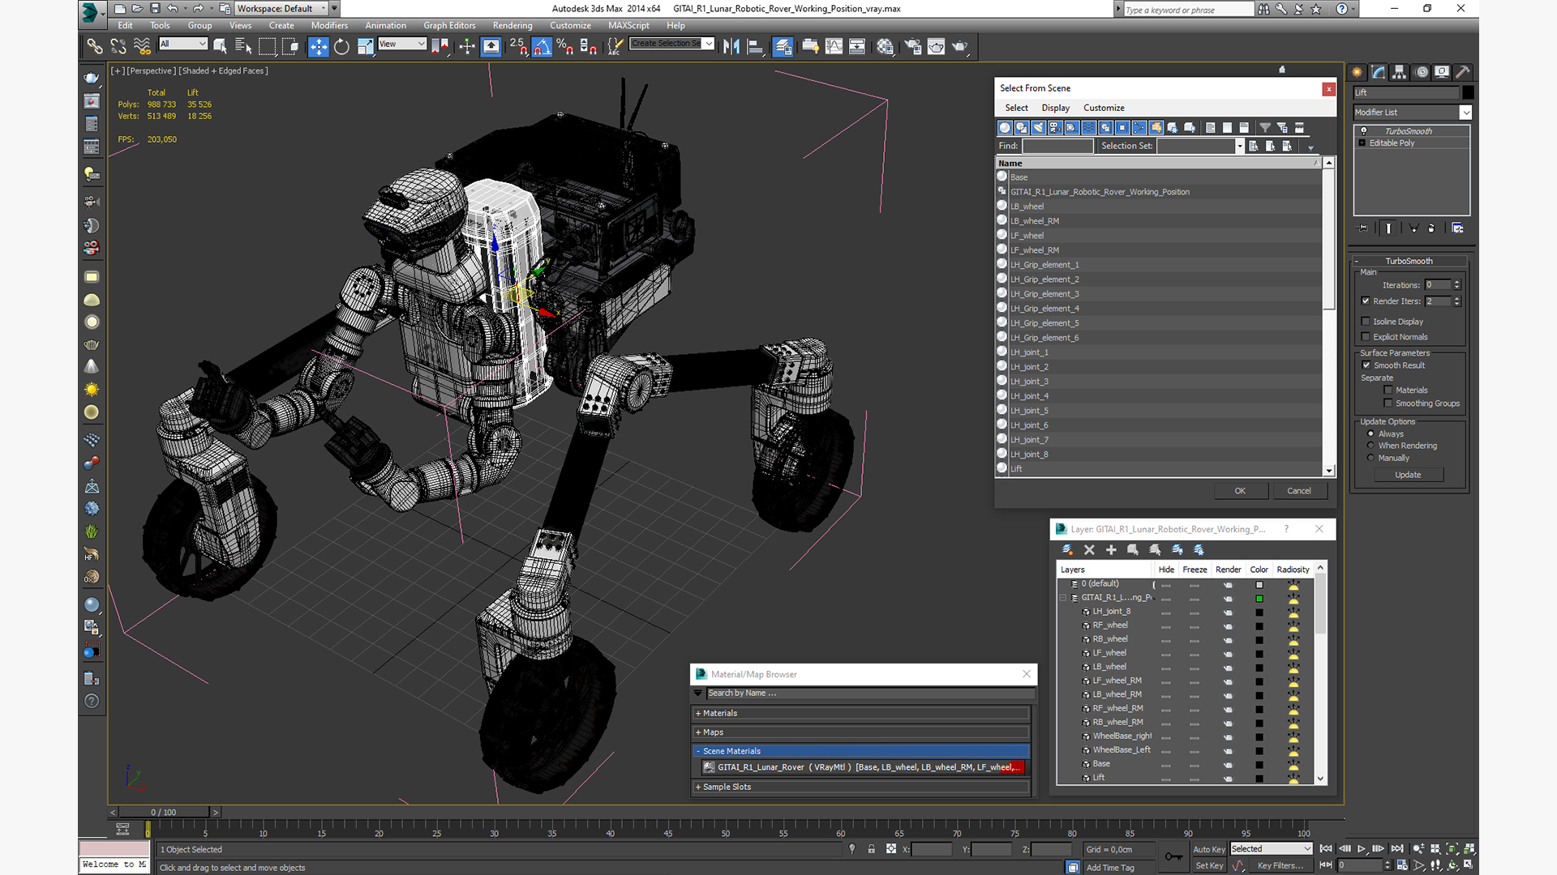The width and height of the screenshot is (1557, 875).
Task: Click the Angle Snap Toggle icon
Action: (x=542, y=47)
